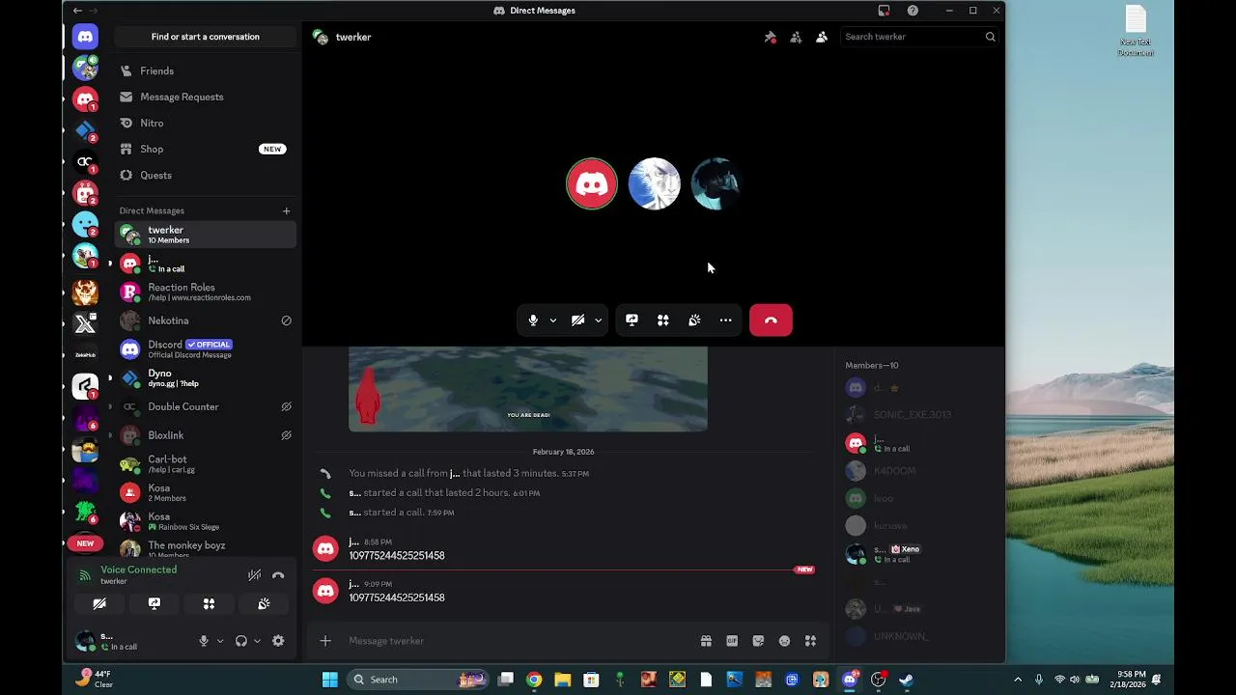Create DM with plus icon
The width and height of the screenshot is (1236, 695).
pyautogui.click(x=286, y=210)
